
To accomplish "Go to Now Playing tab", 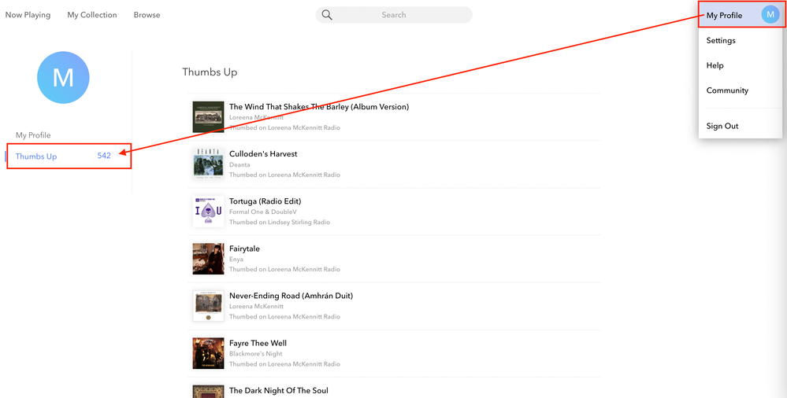I will tap(28, 15).
